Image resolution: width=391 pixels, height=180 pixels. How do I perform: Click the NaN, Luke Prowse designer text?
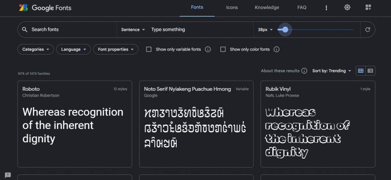[282, 95]
